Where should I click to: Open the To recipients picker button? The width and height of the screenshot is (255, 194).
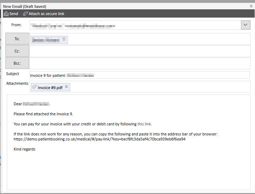(x=17, y=39)
